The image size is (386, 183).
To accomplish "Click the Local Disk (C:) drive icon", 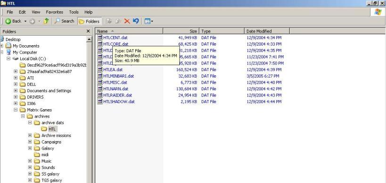I will click(x=16, y=59).
